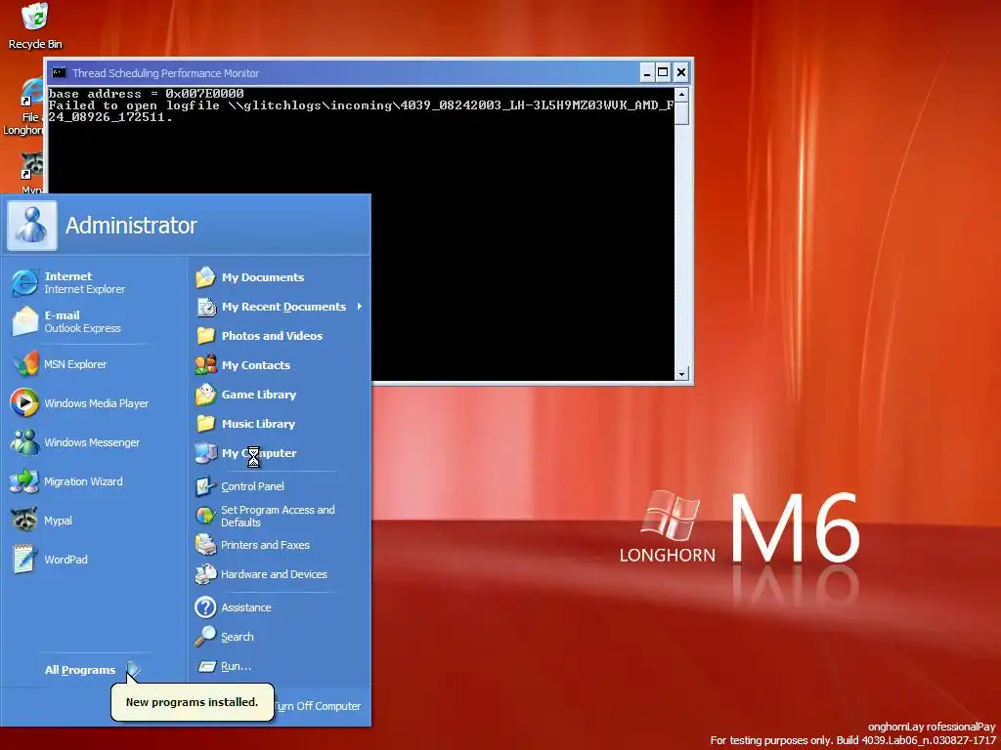Click console window scroll down arrow
Image resolution: width=1001 pixels, height=750 pixels.
coord(681,374)
